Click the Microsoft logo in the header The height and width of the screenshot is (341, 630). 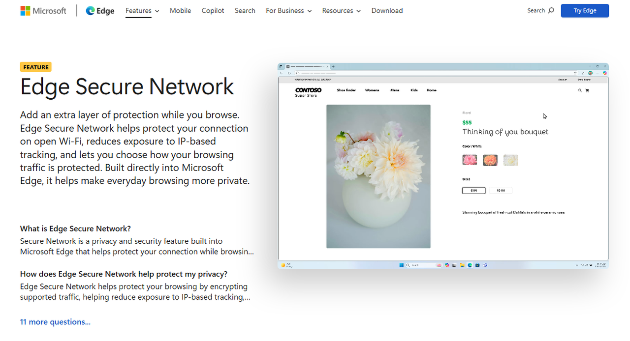[43, 10]
